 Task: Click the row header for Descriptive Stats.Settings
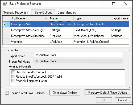pyautogui.click(x=6, y=30)
